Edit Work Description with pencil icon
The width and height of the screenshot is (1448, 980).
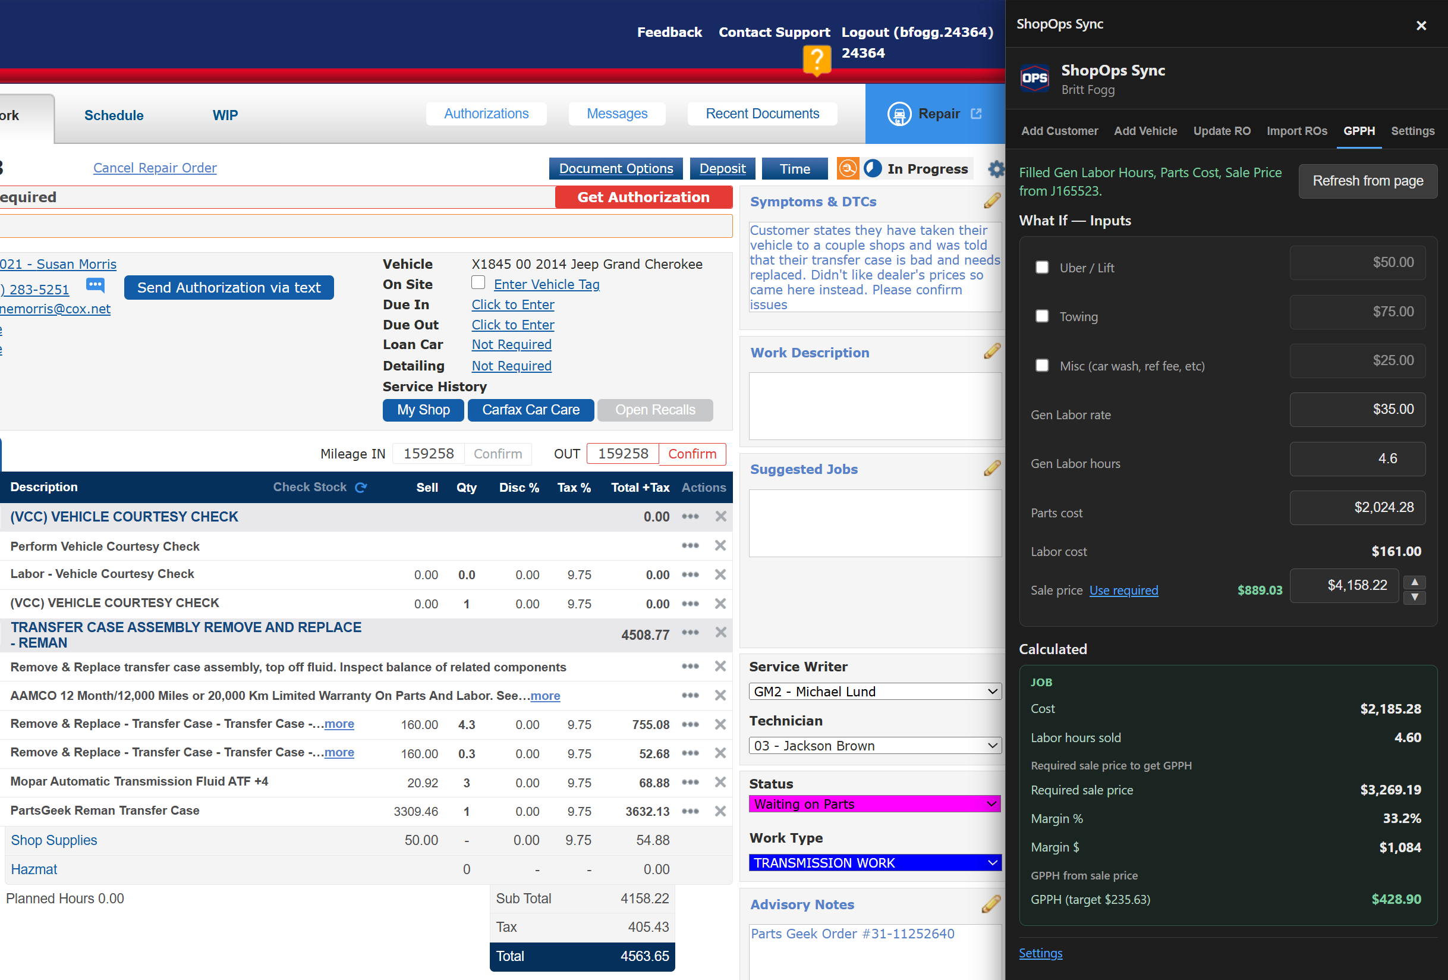point(992,351)
